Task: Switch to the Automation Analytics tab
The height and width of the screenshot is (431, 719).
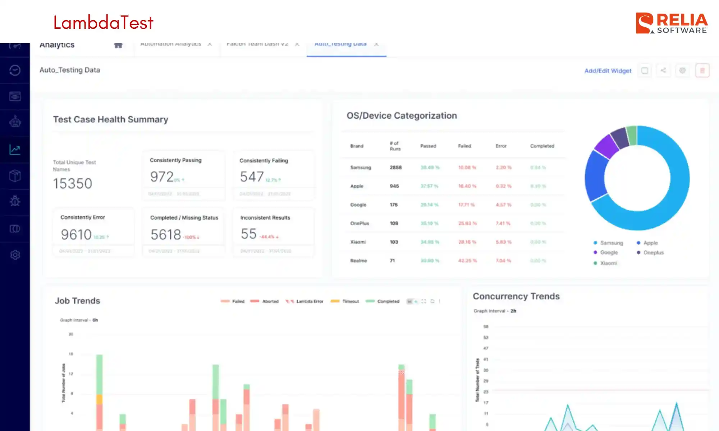Action: pos(171,44)
